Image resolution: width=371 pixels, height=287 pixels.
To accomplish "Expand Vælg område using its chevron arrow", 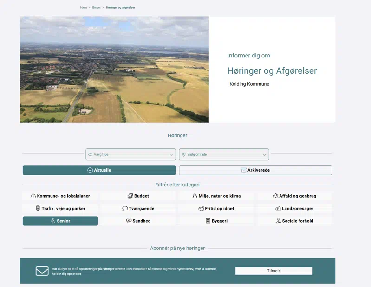I will coord(264,155).
